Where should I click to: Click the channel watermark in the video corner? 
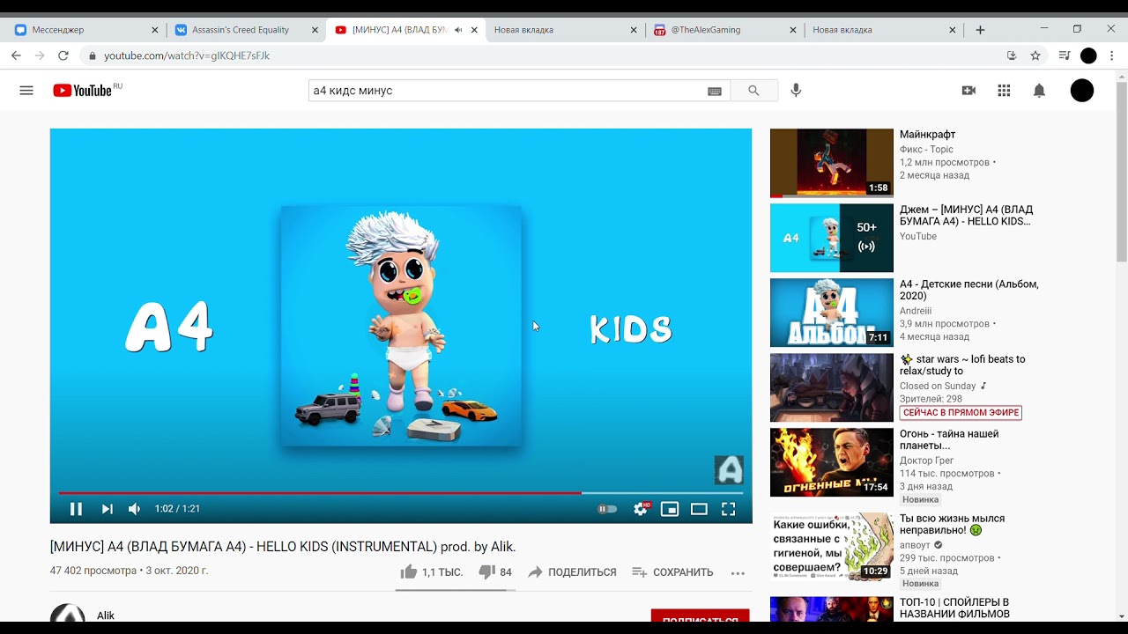pyautogui.click(x=729, y=470)
